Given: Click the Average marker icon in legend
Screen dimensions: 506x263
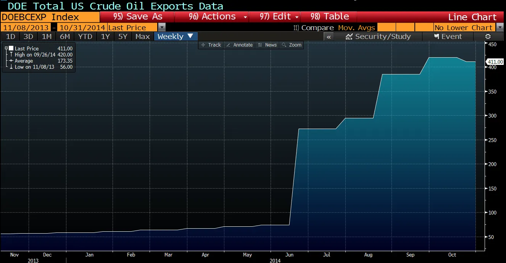Looking at the screenshot, I should 11,61.
